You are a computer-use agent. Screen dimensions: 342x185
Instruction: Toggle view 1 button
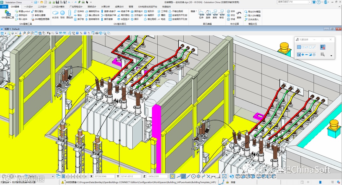point(63,176)
